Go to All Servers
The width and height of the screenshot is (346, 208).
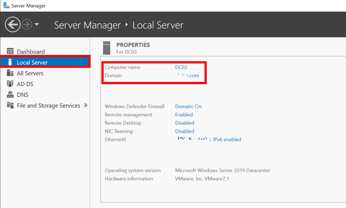tap(30, 73)
